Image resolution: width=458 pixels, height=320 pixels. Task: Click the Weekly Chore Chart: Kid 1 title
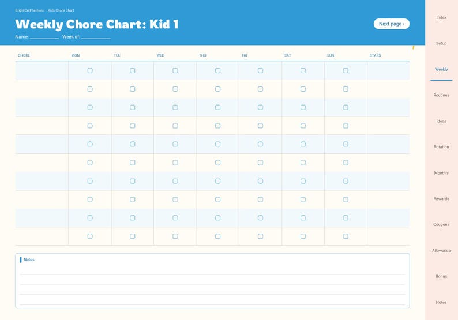click(97, 24)
